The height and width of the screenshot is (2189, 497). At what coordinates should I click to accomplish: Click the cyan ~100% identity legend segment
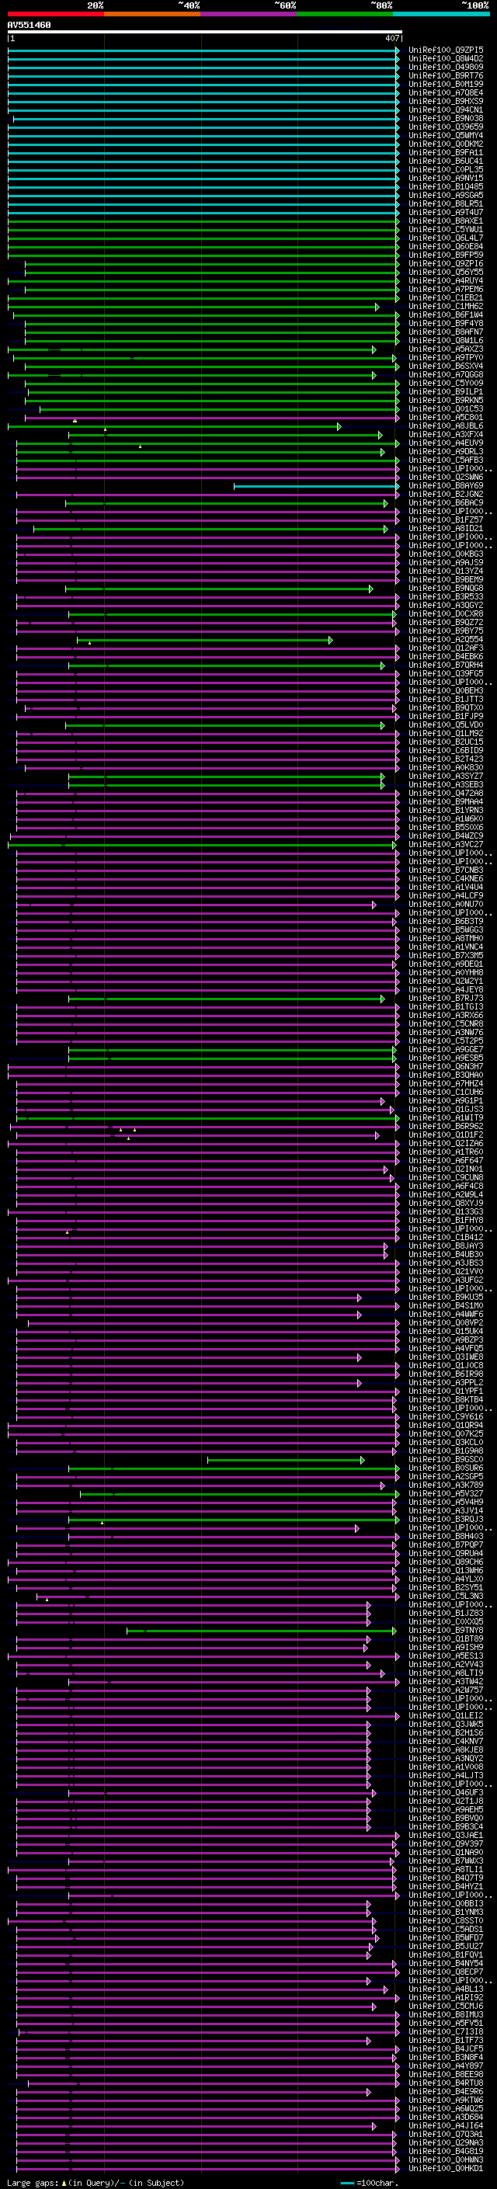[441, 14]
